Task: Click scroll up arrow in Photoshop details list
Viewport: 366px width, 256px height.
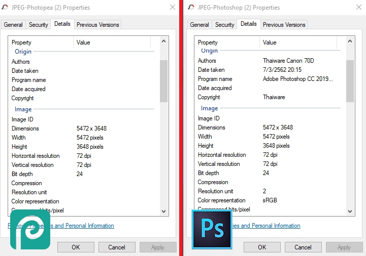Action: 350,41
